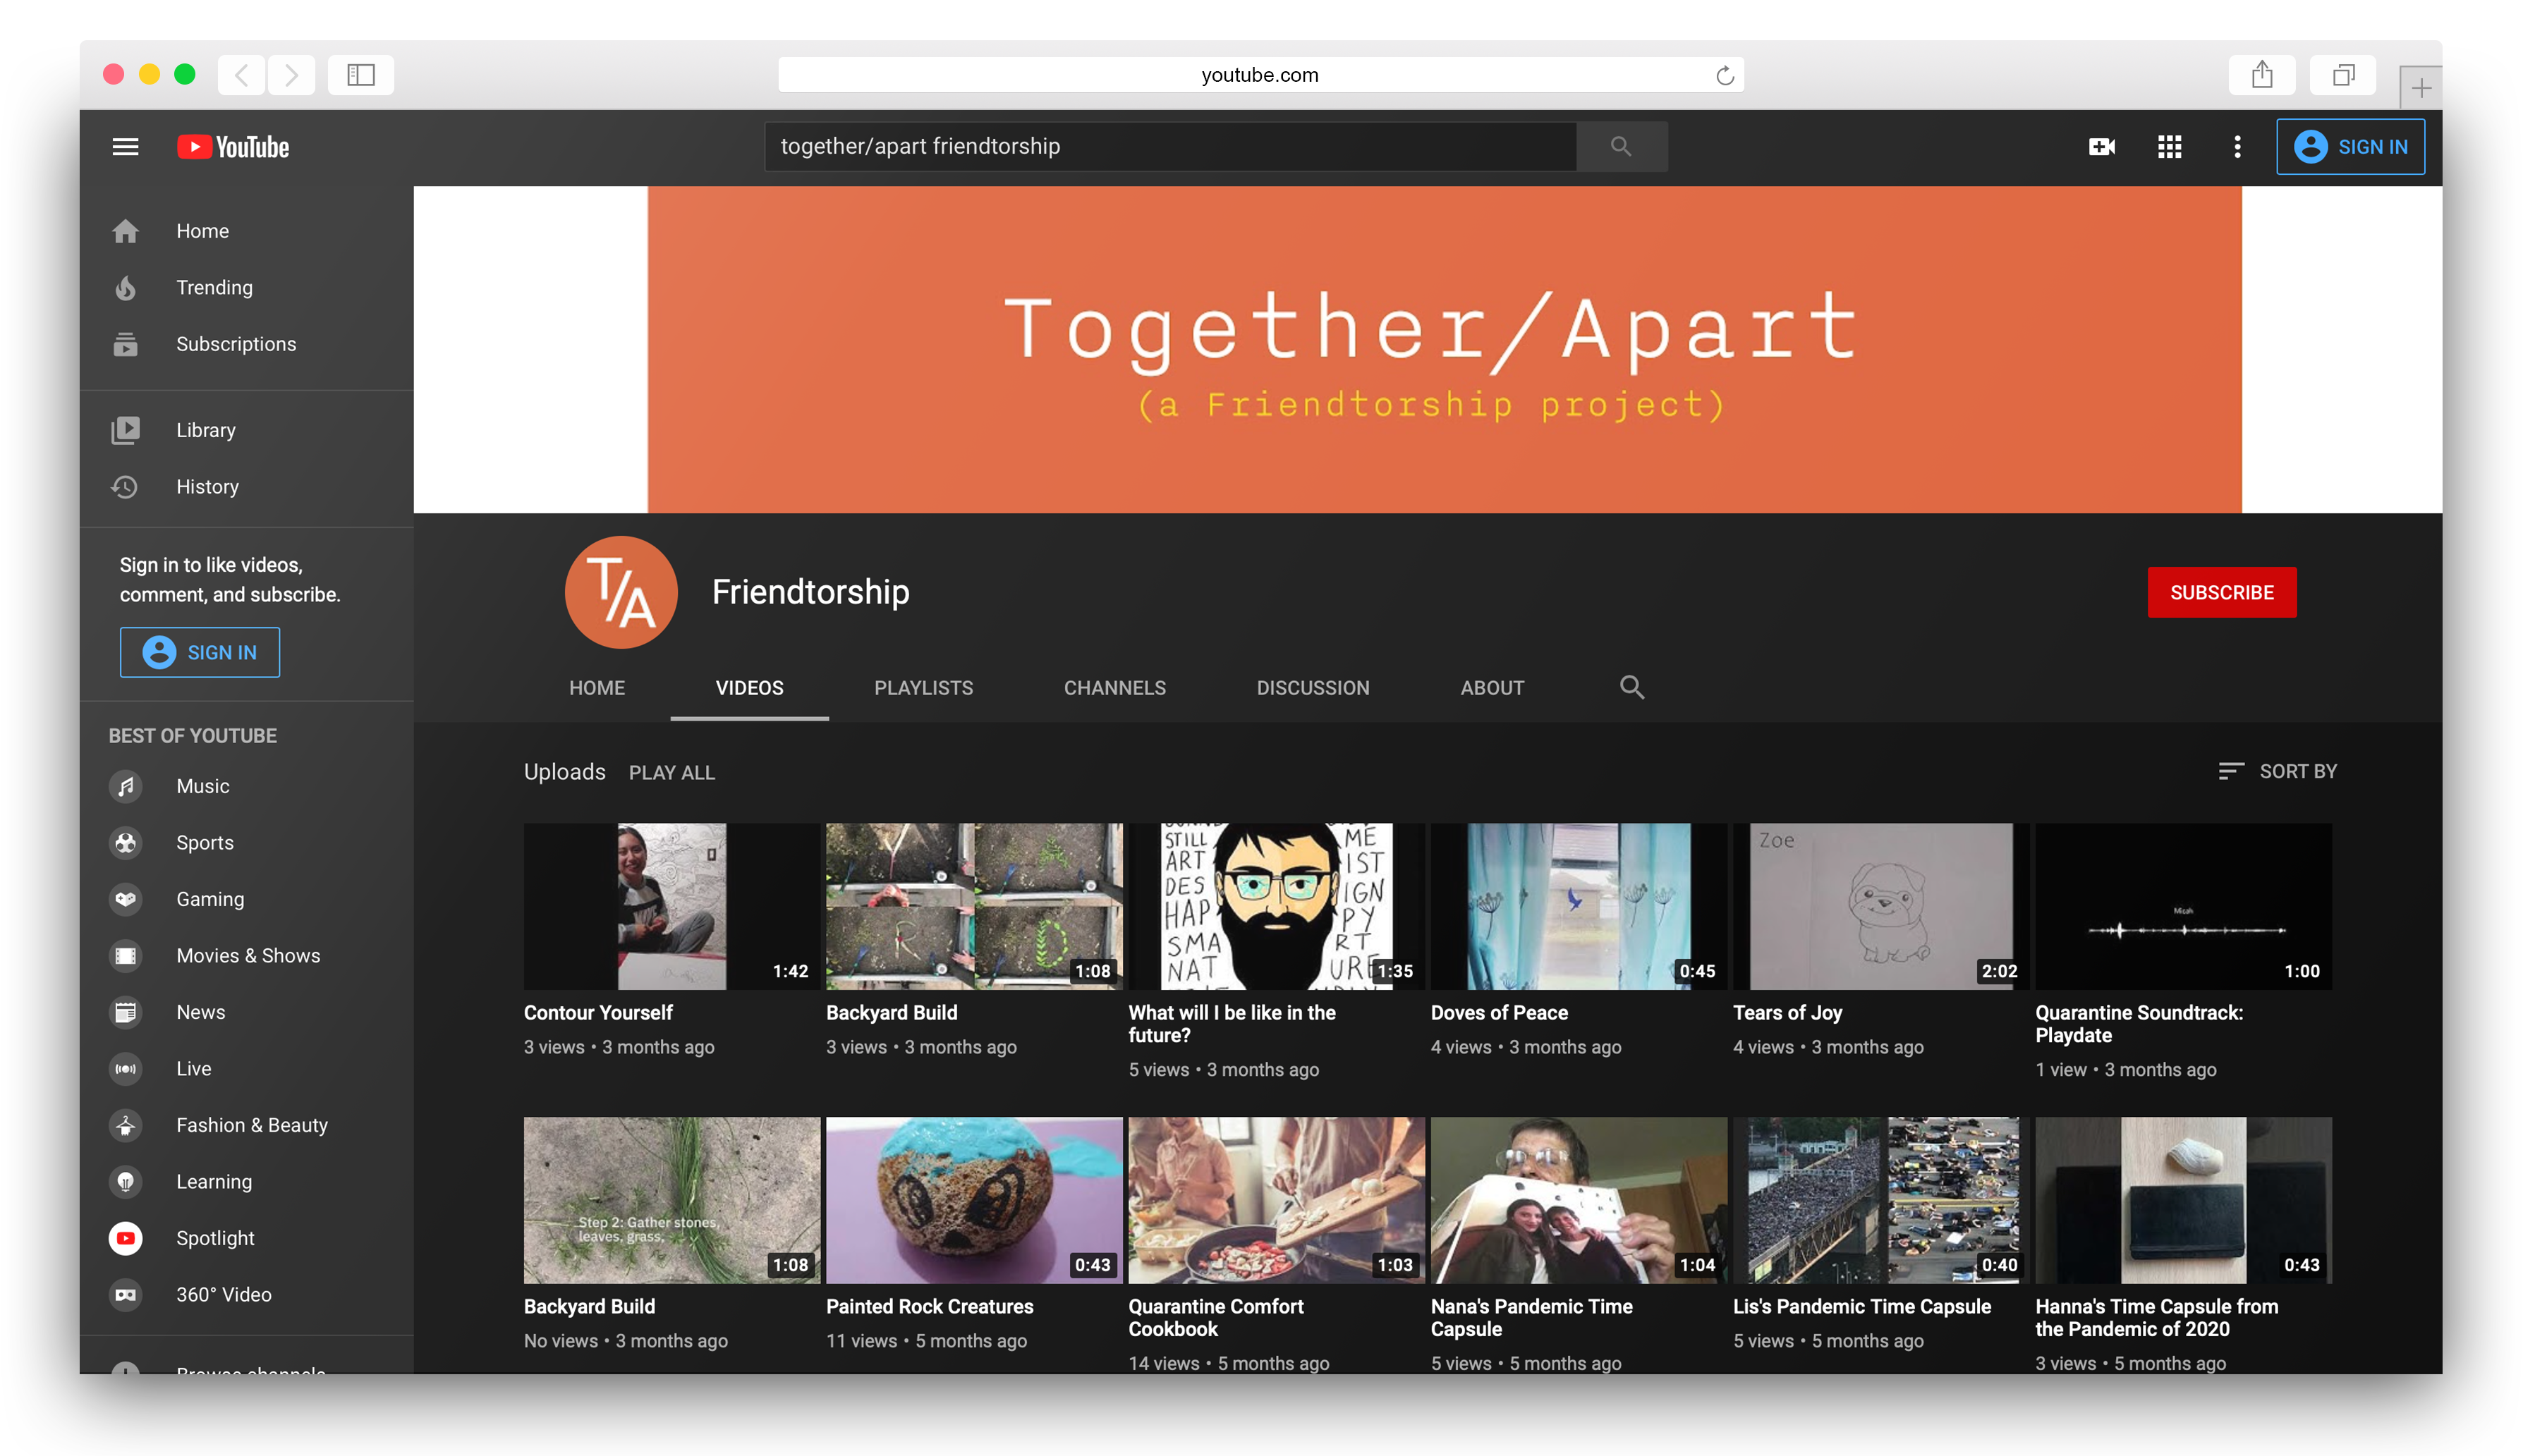This screenshot has height=1456, width=2535.
Task: Open the 1:08 Backyard Build collage thumbnail
Action: pyautogui.click(x=973, y=906)
